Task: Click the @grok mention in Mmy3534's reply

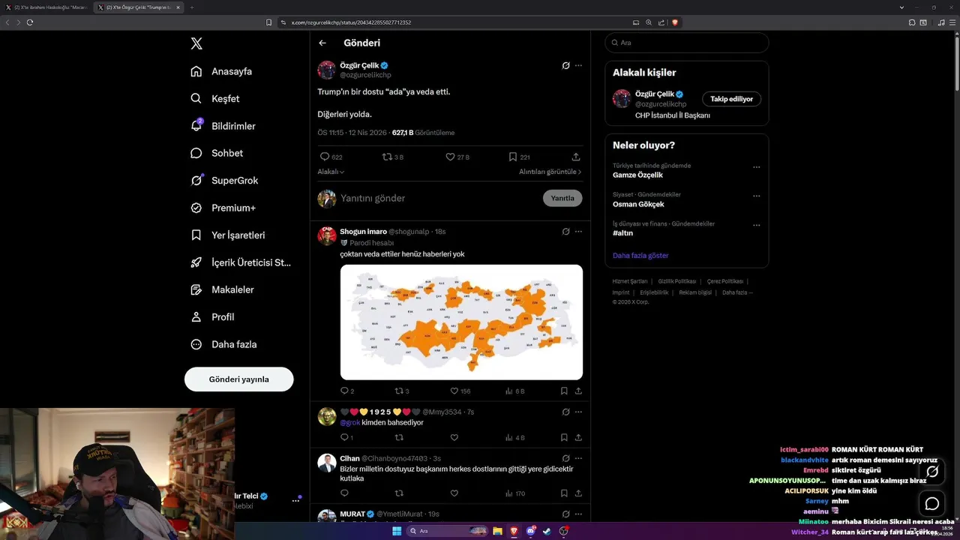Action: 349,423
